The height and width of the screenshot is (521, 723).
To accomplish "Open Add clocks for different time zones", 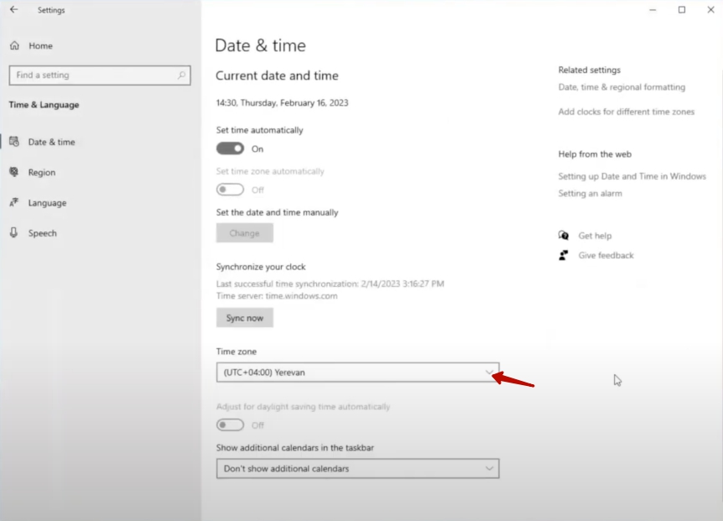I will (x=626, y=112).
